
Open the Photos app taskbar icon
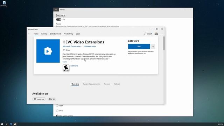[11, 124]
